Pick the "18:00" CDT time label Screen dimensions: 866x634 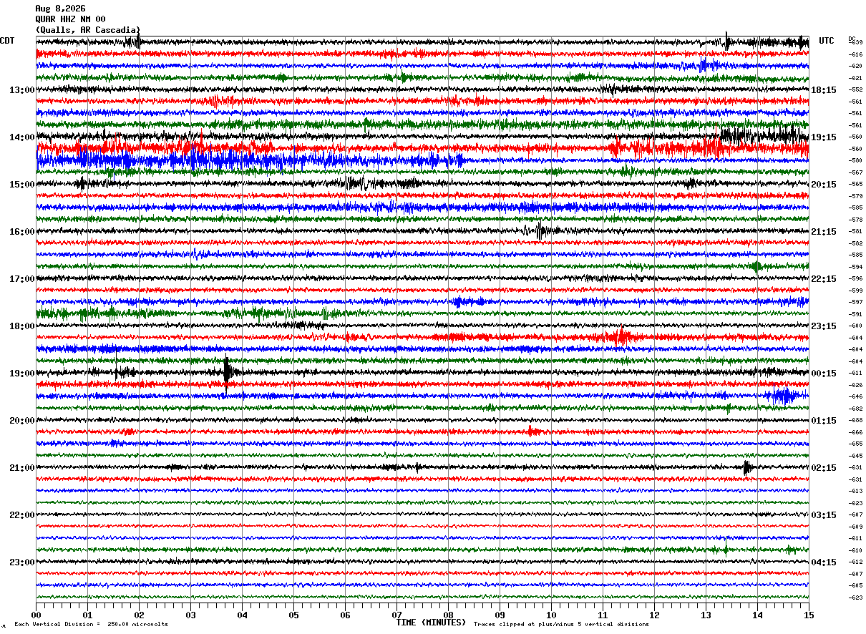22,326
